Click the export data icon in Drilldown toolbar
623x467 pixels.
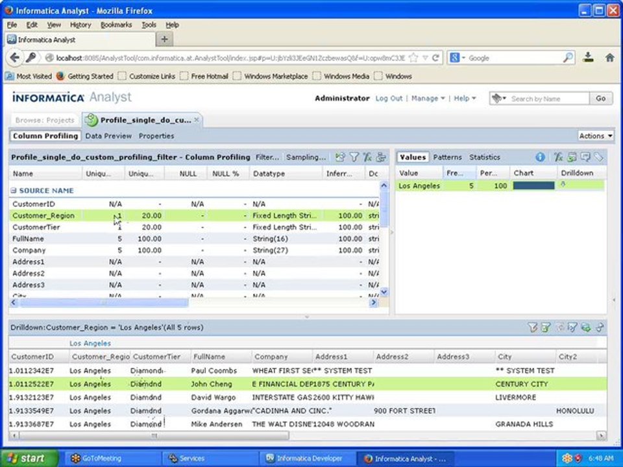pyautogui.click(x=585, y=327)
